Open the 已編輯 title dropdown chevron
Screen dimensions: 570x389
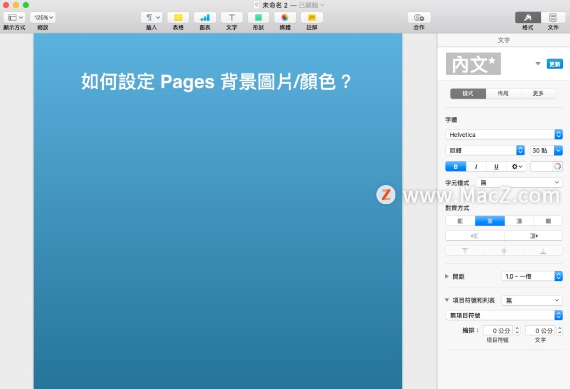coord(322,5)
